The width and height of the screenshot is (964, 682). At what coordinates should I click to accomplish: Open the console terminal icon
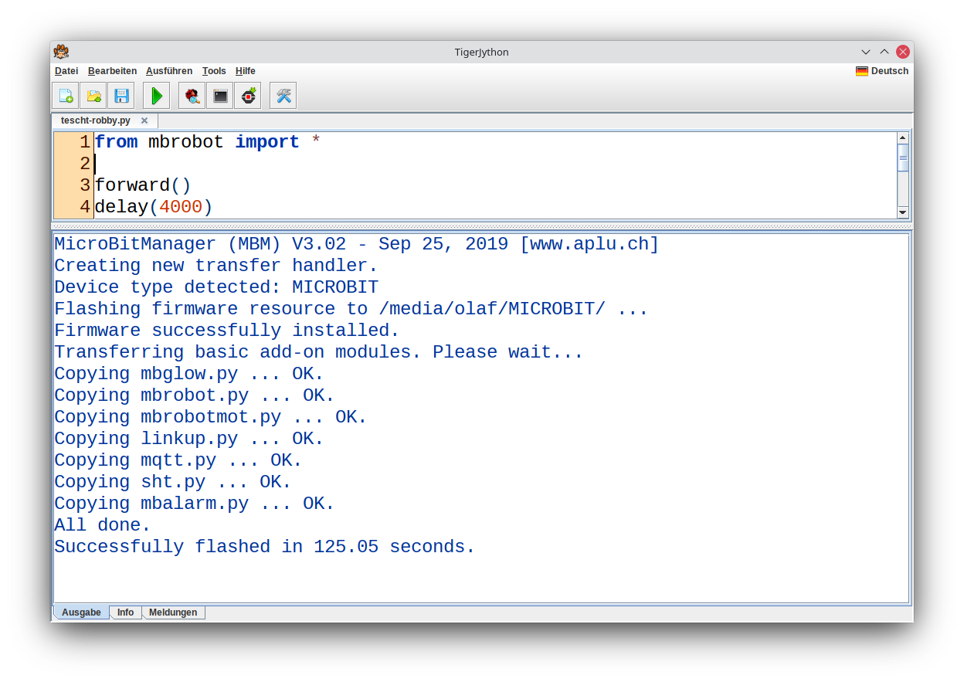220,96
